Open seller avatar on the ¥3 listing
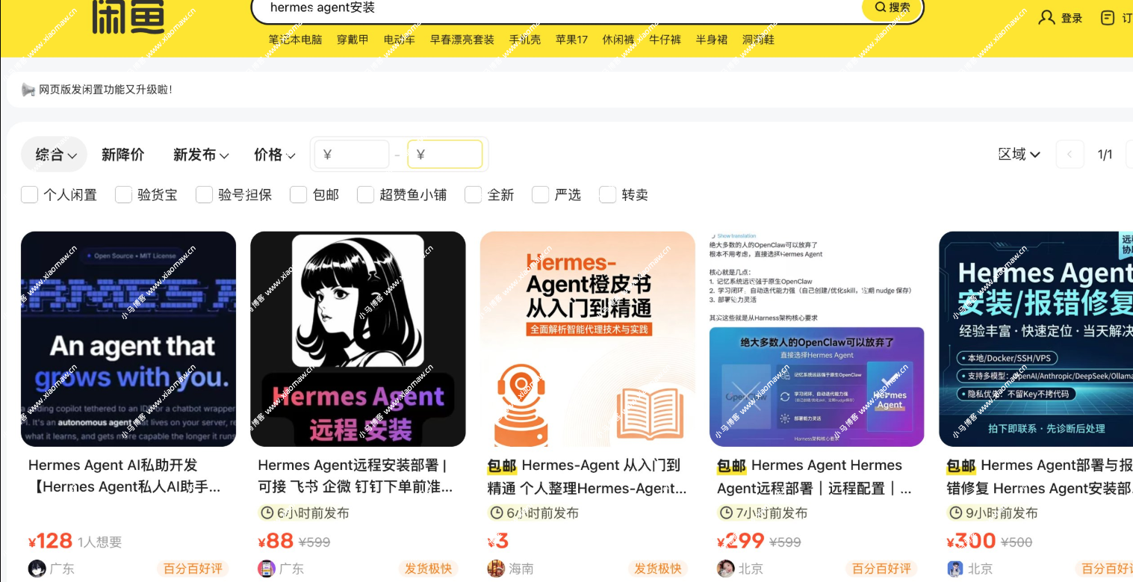This screenshot has width=1133, height=582. 496,569
